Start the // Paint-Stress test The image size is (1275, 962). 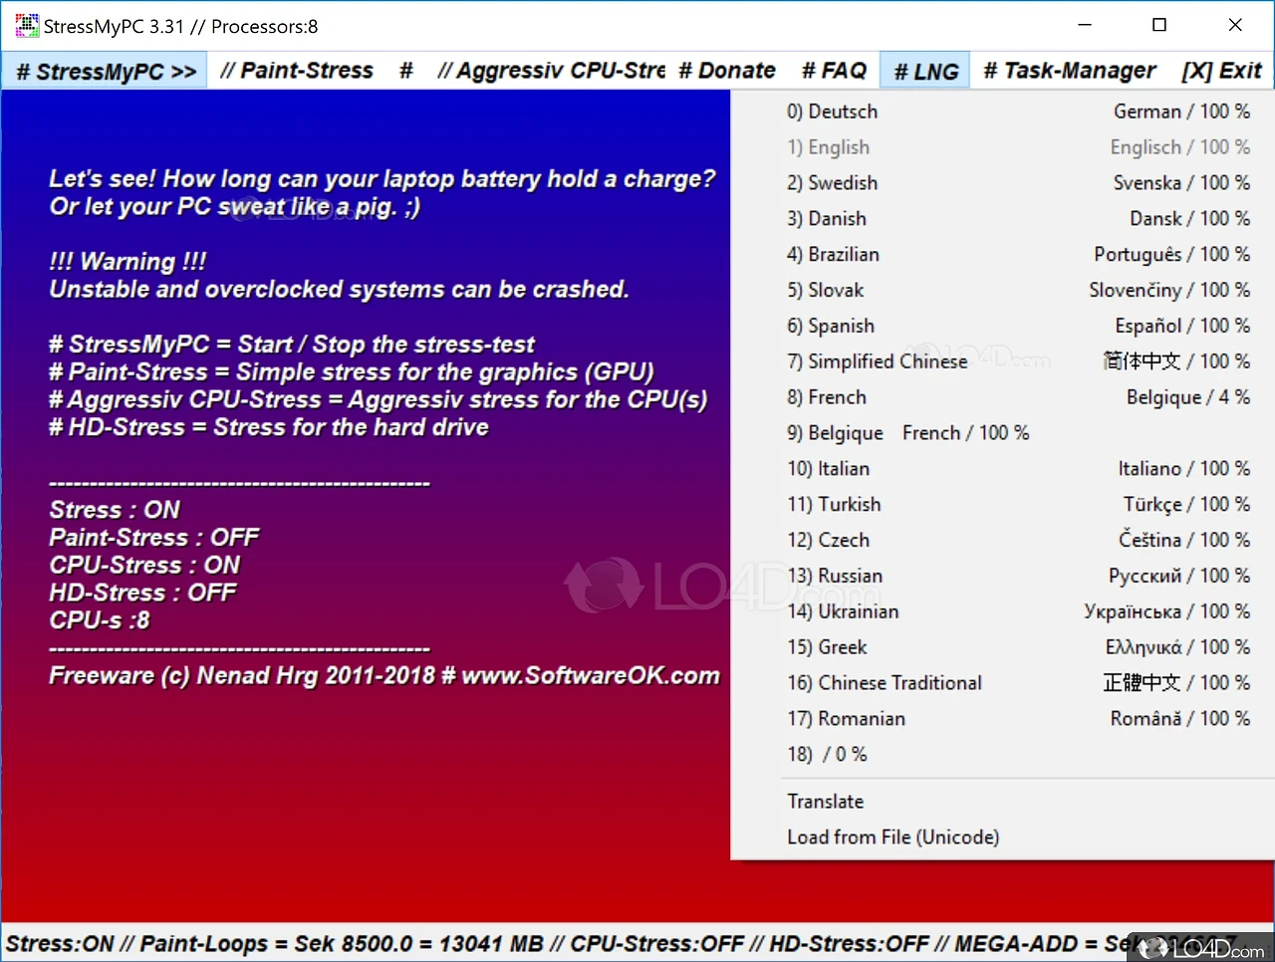(296, 71)
